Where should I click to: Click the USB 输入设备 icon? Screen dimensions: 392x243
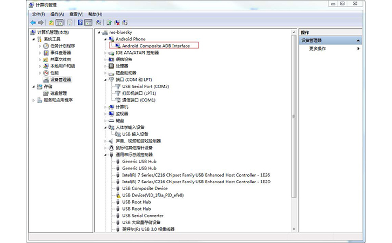[x=118, y=134]
